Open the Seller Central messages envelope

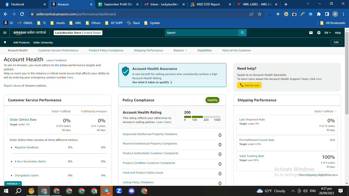[311, 33]
